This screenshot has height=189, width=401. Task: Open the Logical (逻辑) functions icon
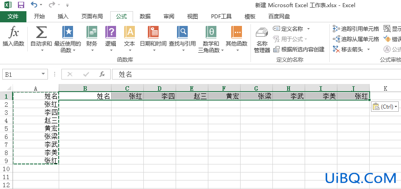point(111,32)
